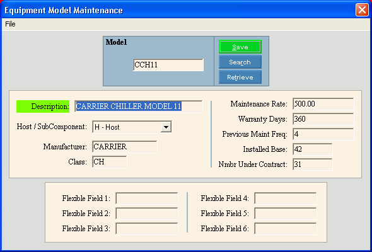Viewport: 372px width, 252px height.
Task: Click the green Save button
Action: [x=240, y=47]
